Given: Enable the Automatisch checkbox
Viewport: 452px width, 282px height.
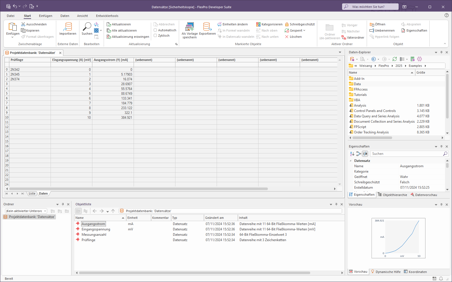Looking at the screenshot, I should (155, 30).
